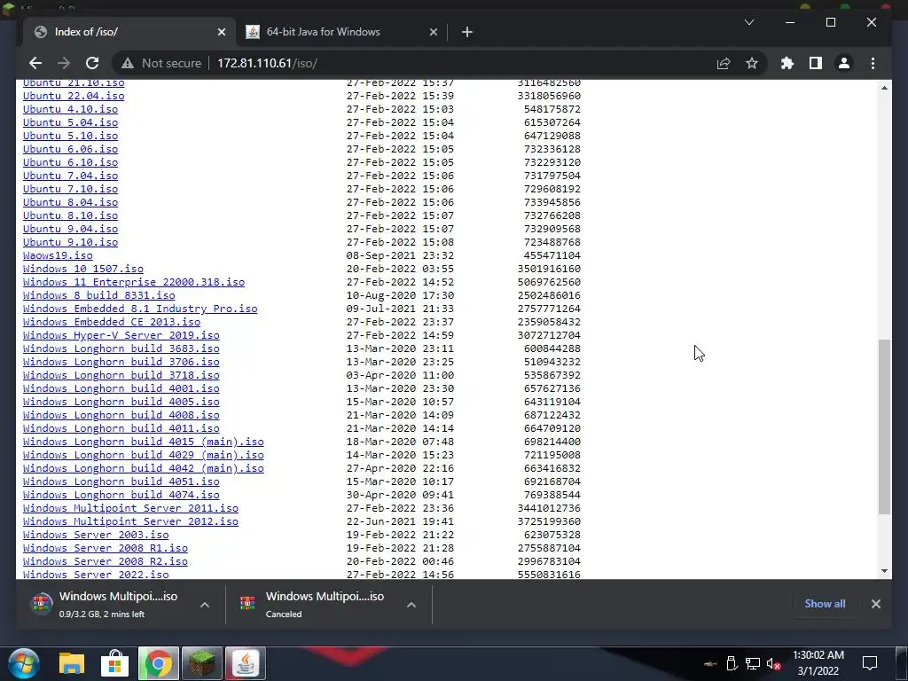Open Windows_Longhorn_build_4042_(main).iso link
908x681 pixels.
(143, 469)
